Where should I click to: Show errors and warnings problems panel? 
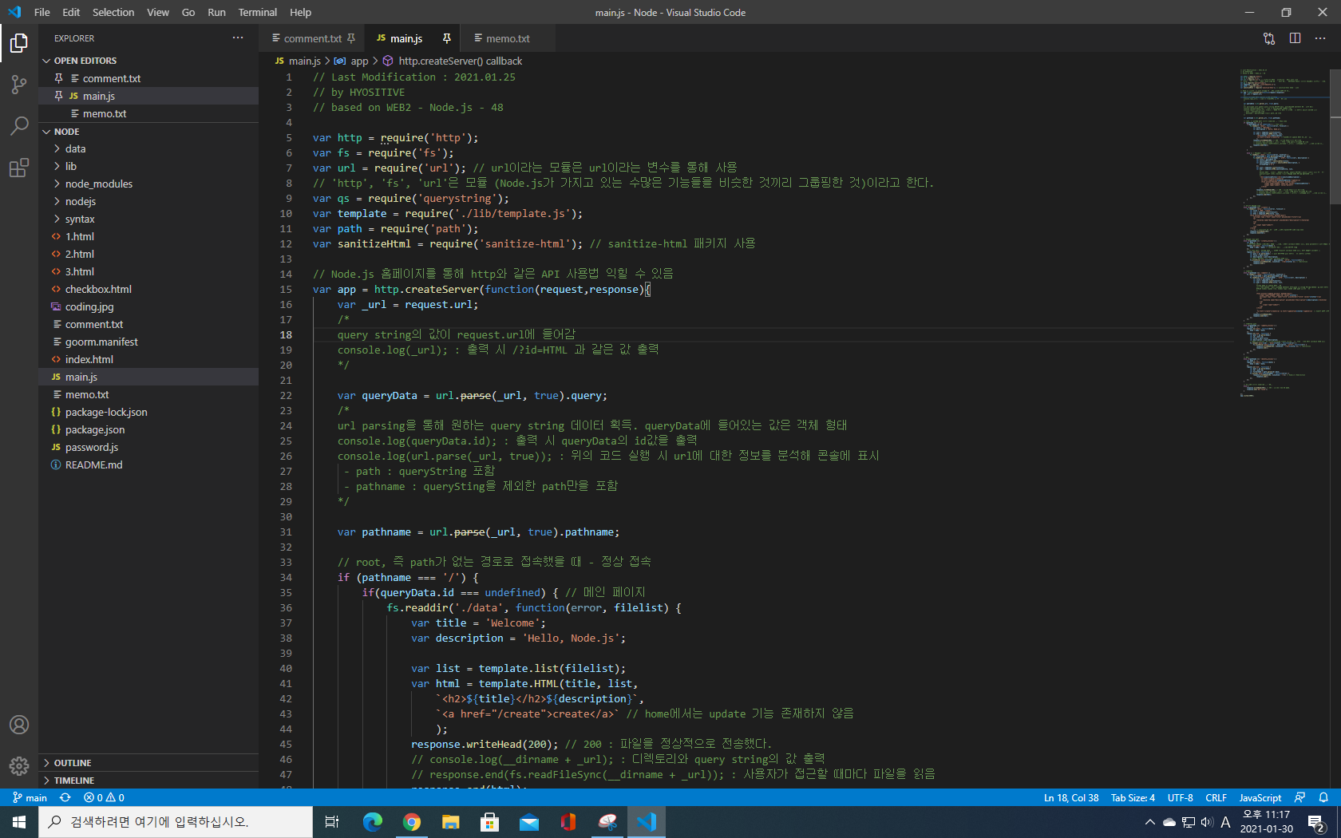click(x=105, y=797)
